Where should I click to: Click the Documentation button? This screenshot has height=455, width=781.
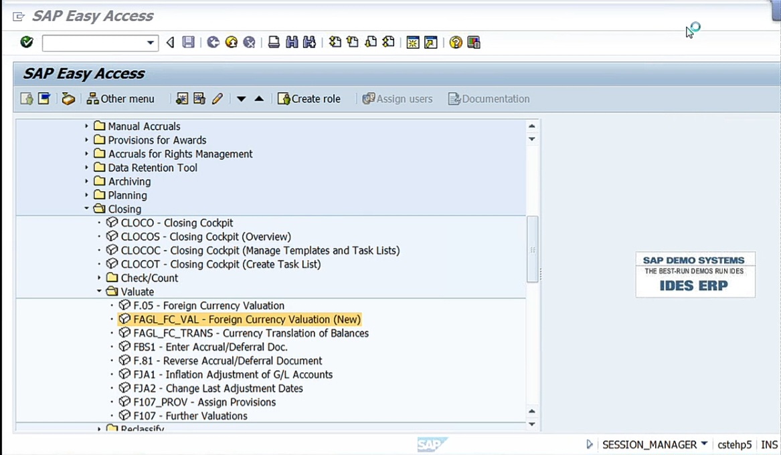click(489, 98)
